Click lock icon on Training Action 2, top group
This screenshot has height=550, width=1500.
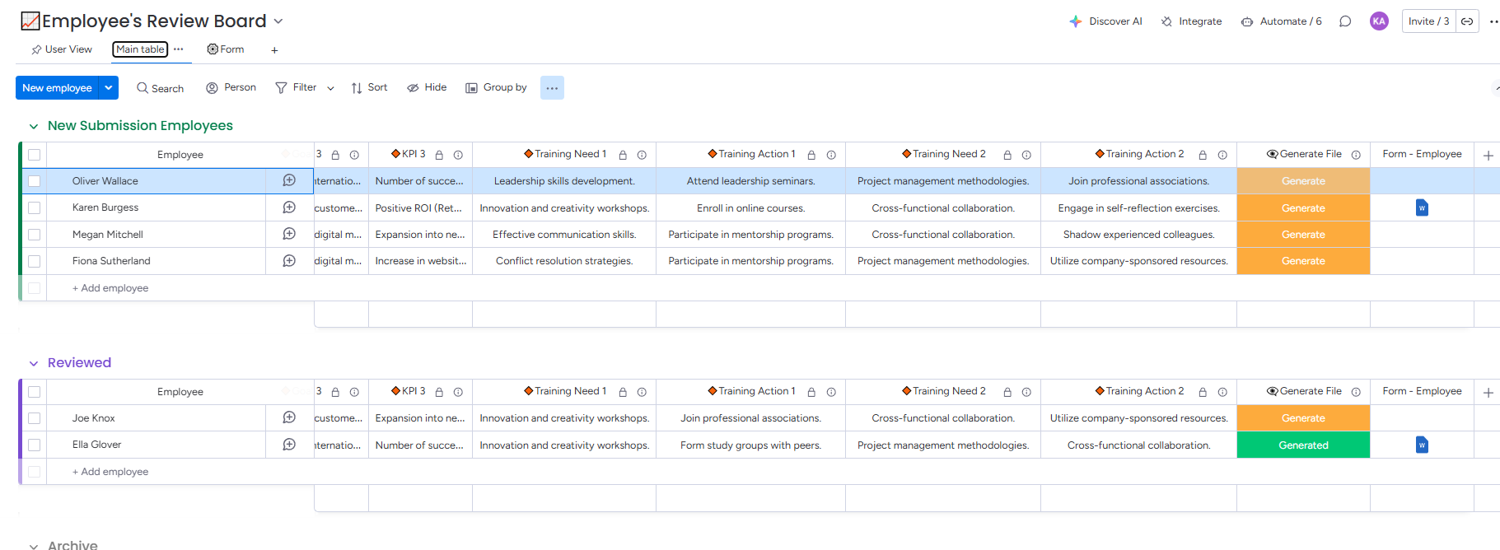point(1203,155)
